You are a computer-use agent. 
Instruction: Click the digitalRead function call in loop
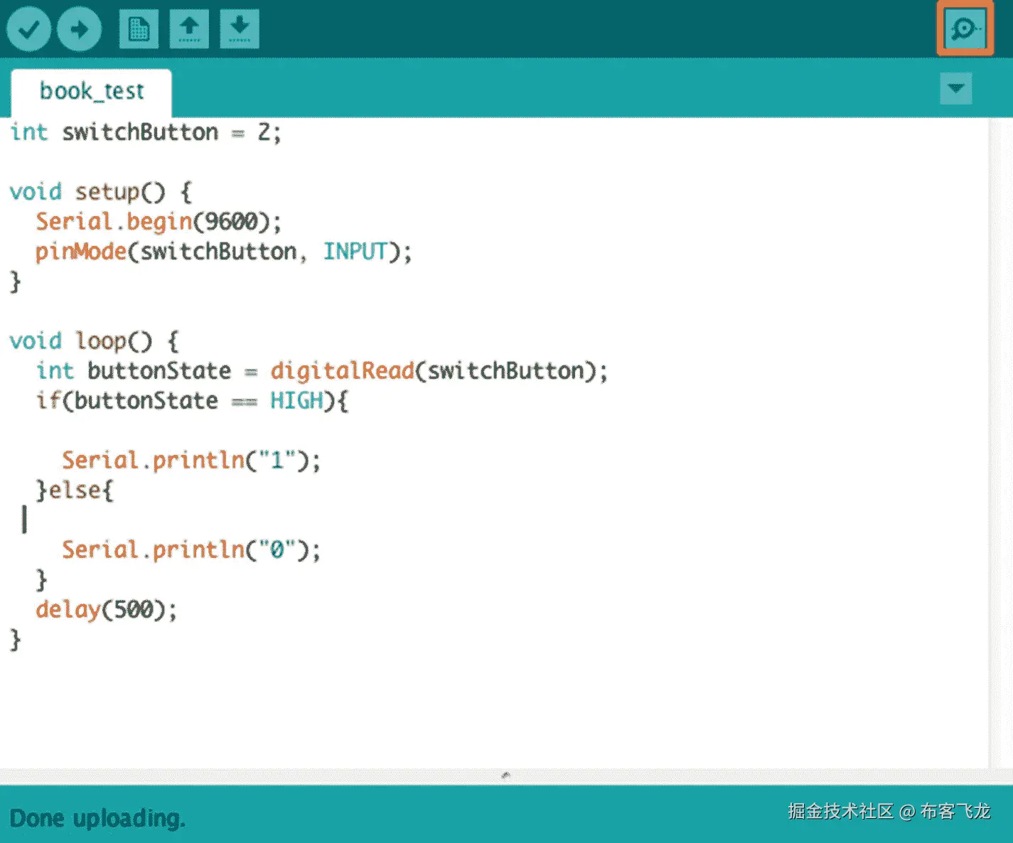pyautogui.click(x=341, y=370)
